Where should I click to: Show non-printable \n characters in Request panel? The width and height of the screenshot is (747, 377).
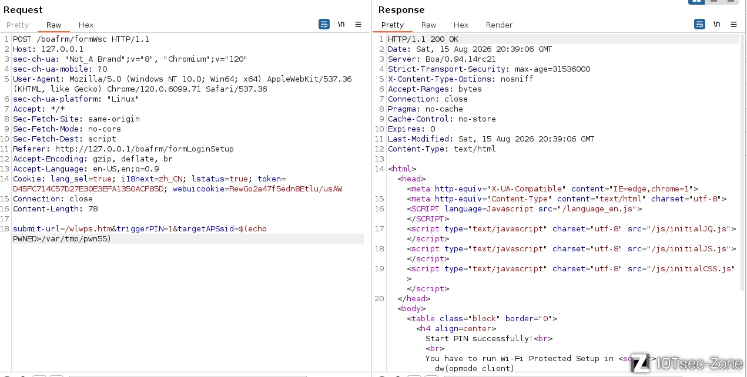[x=341, y=24]
